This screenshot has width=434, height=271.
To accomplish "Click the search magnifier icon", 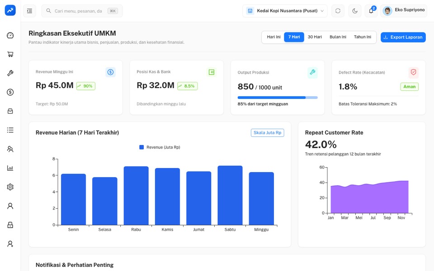I will pyautogui.click(x=48, y=11).
